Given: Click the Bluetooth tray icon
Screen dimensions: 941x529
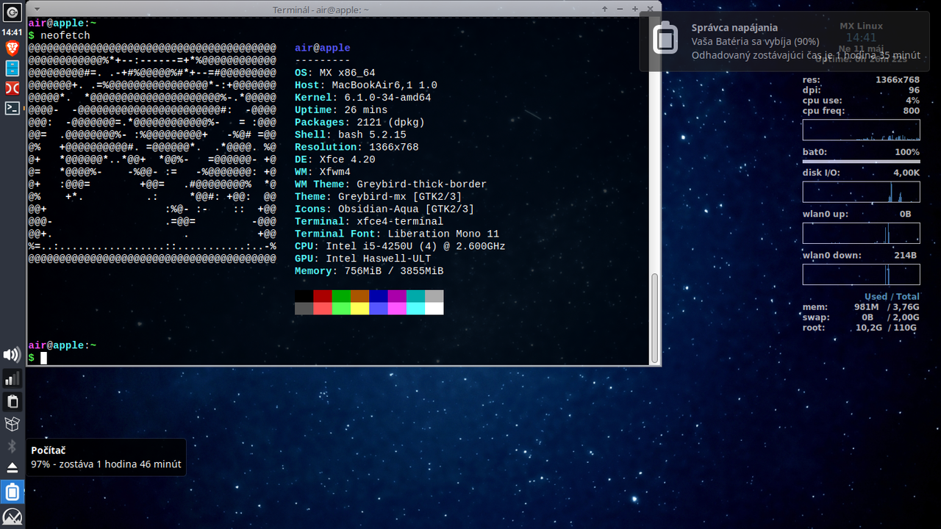Looking at the screenshot, I should point(12,446).
